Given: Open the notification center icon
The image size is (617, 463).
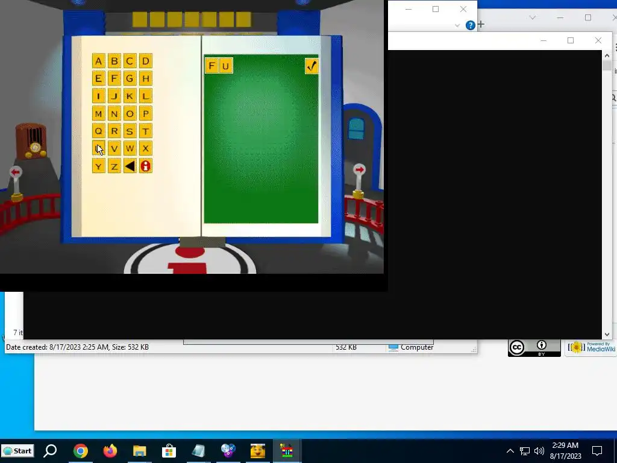Looking at the screenshot, I should coord(597,450).
